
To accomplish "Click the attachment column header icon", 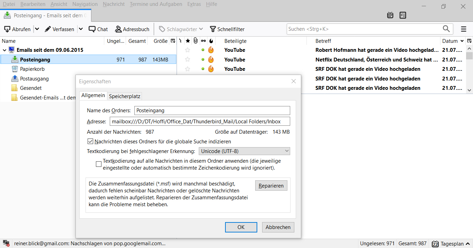I will (x=195, y=41).
